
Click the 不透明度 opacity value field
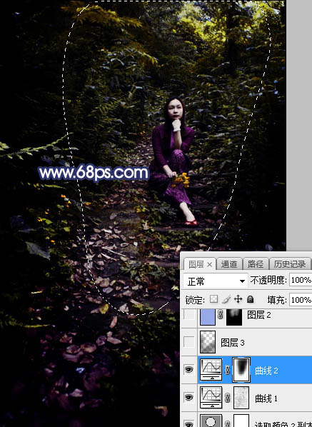[301, 280]
